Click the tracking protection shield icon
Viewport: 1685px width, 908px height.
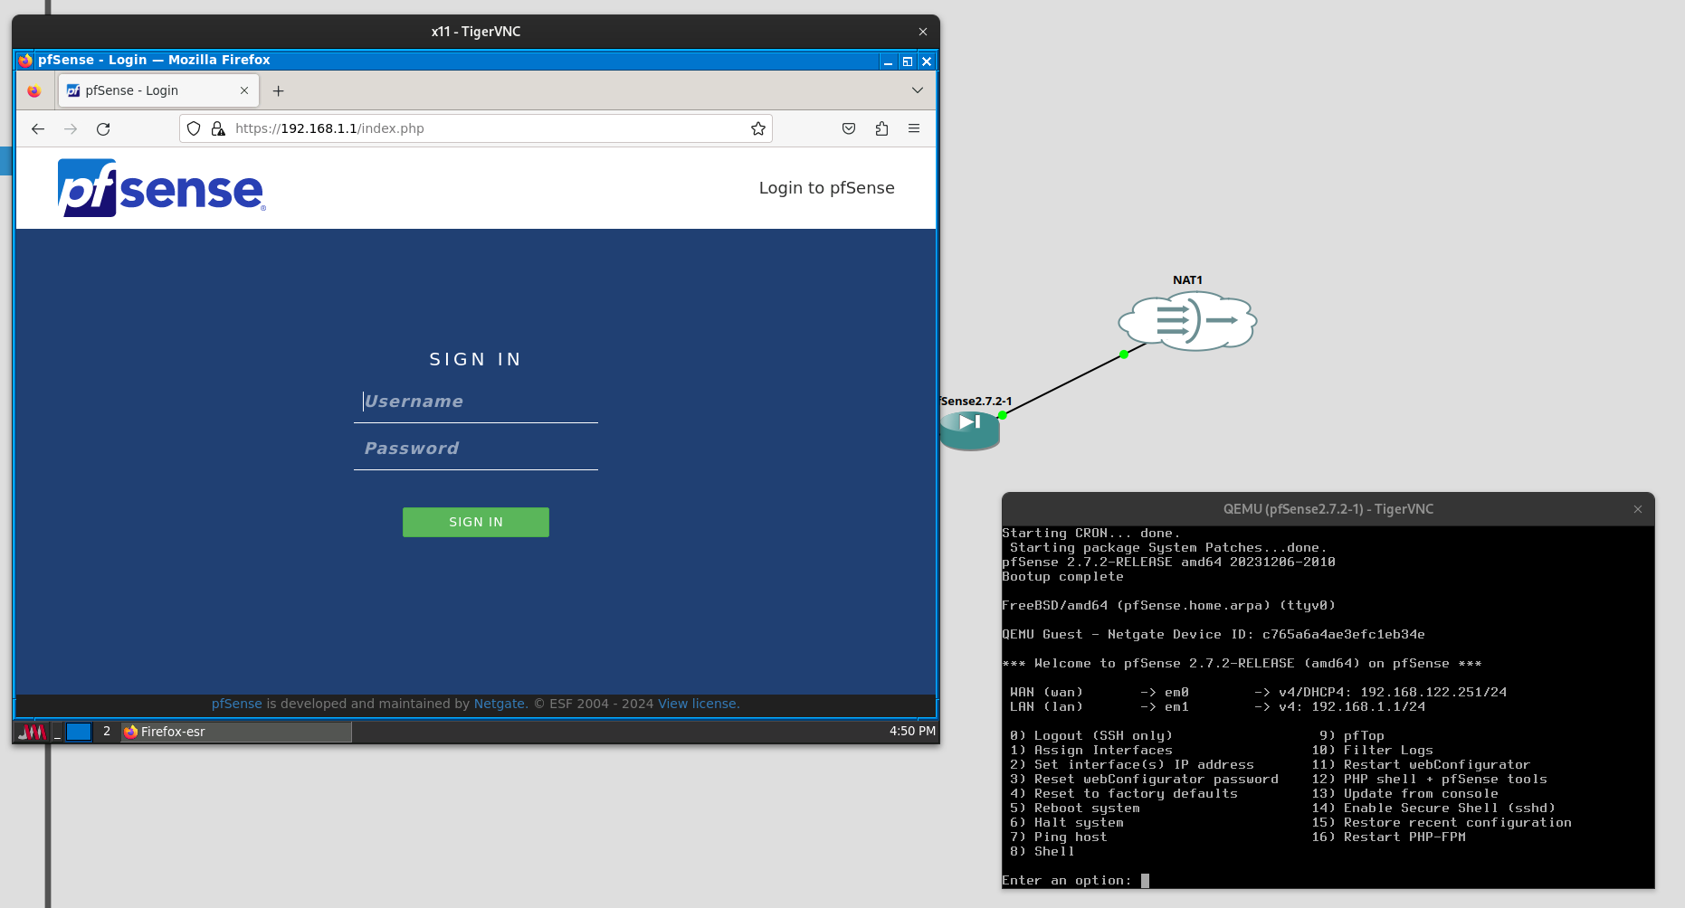194,128
